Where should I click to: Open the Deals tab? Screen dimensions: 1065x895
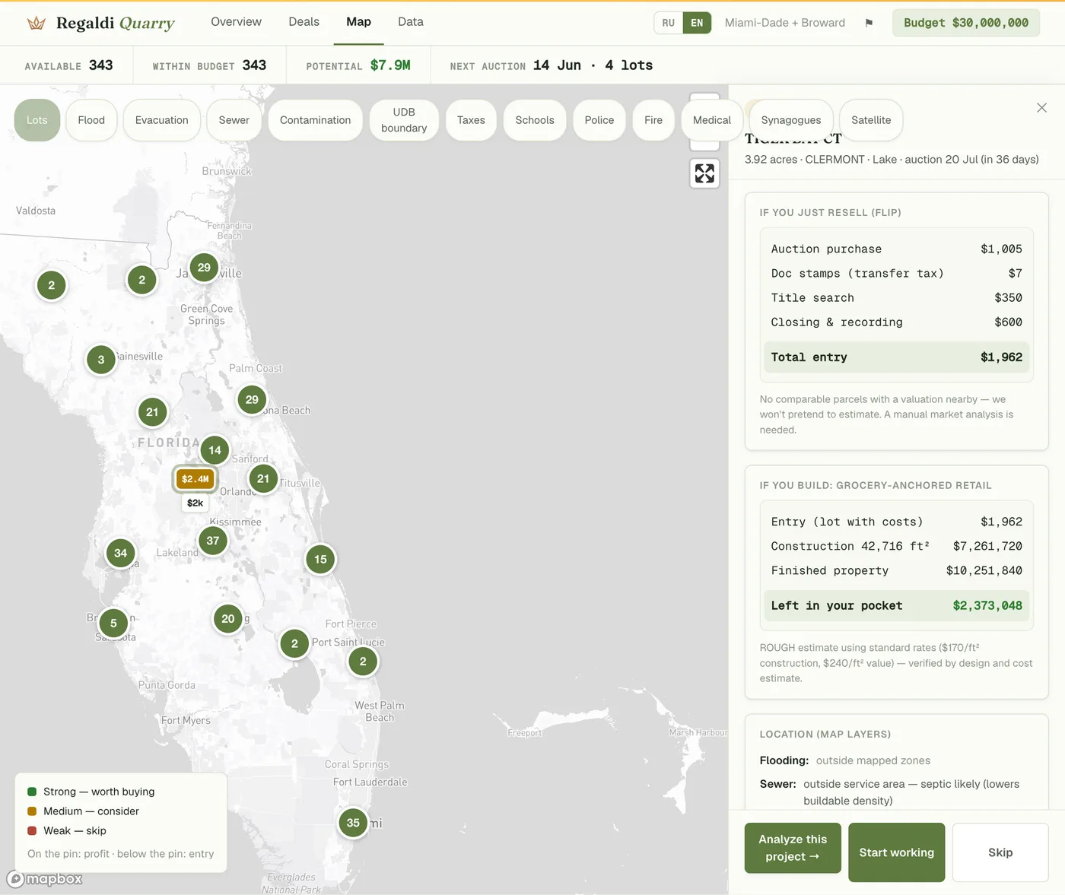(x=304, y=22)
